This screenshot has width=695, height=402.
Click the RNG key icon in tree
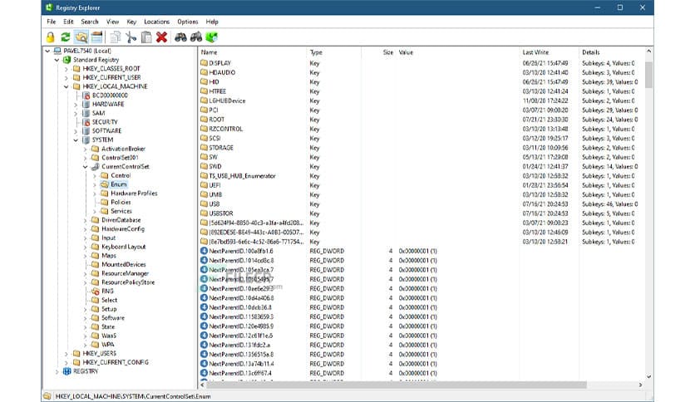coord(96,291)
